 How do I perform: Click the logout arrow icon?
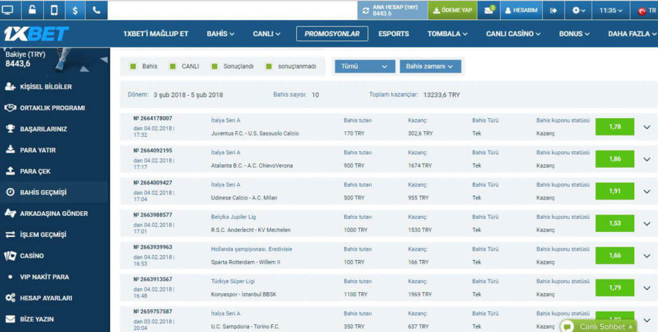click(553, 10)
